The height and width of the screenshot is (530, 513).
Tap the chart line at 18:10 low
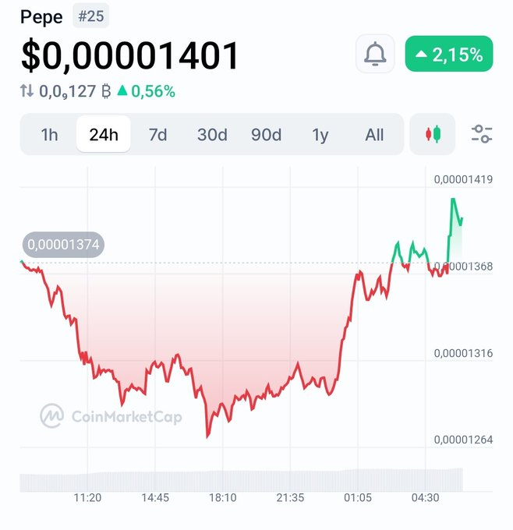click(207, 436)
